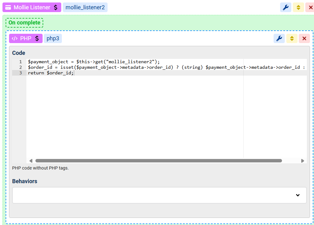
Task: Select the mollie_listener2 name label
Action: point(85,7)
